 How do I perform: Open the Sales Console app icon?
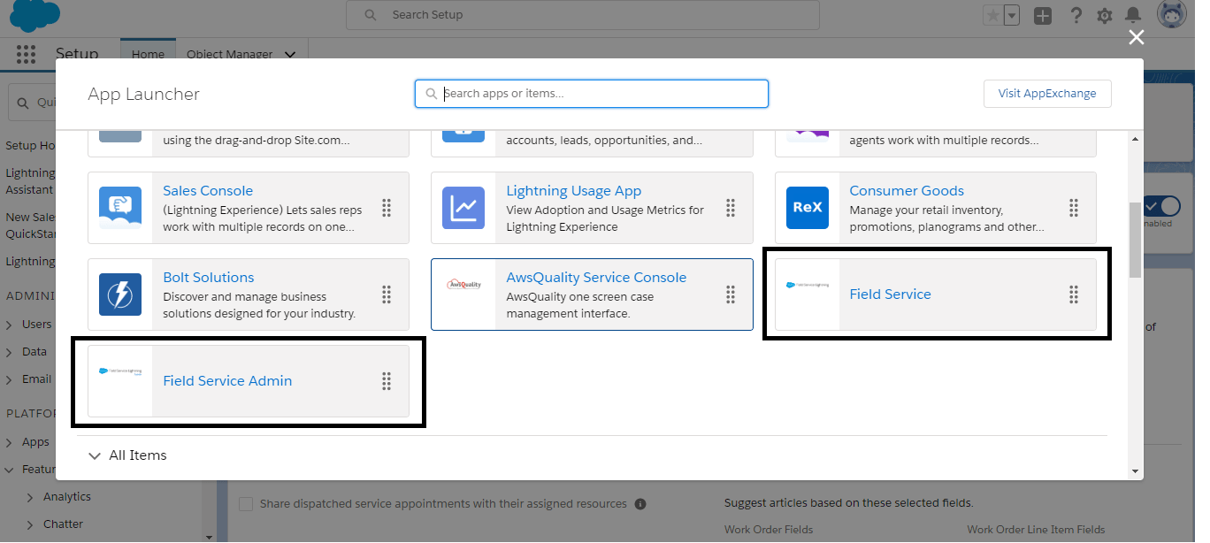point(120,208)
